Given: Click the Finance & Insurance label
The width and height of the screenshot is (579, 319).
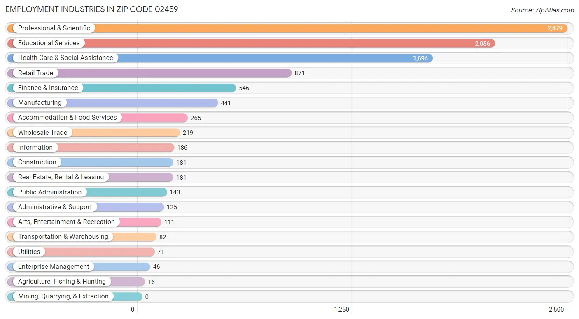Looking at the screenshot, I should [48, 88].
